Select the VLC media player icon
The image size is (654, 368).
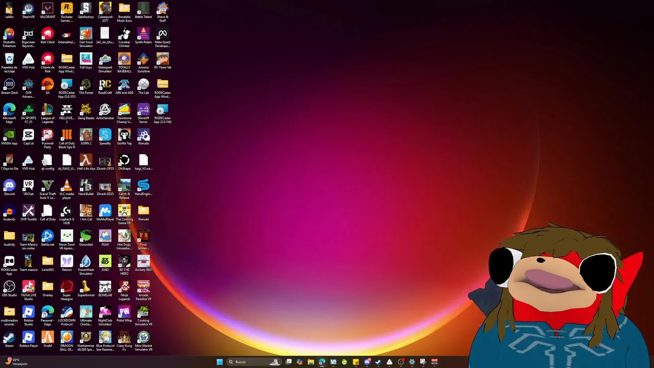(x=66, y=190)
